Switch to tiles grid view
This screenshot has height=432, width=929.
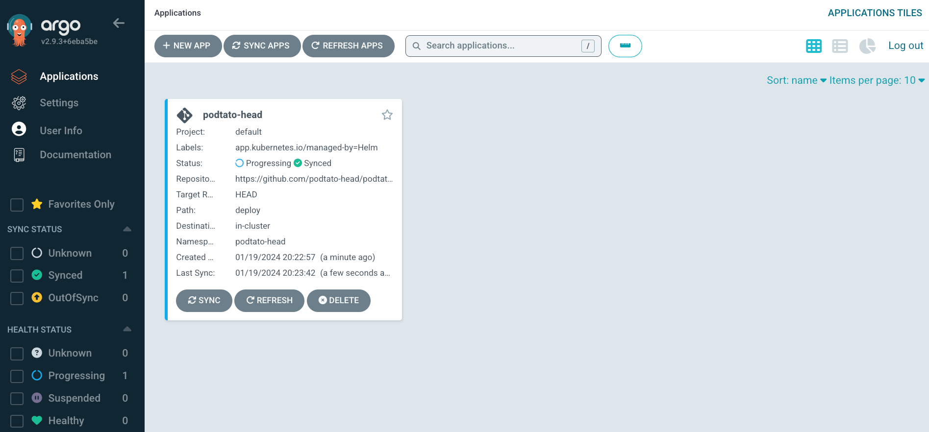pos(814,46)
